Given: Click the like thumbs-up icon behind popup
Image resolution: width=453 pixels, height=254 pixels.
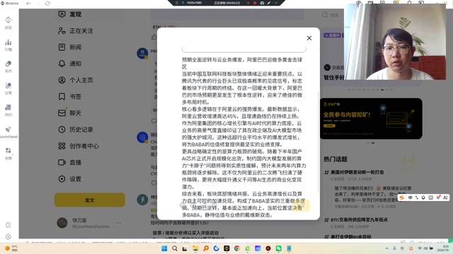Looking at the screenshot, I should pyautogui.click(x=154, y=37).
